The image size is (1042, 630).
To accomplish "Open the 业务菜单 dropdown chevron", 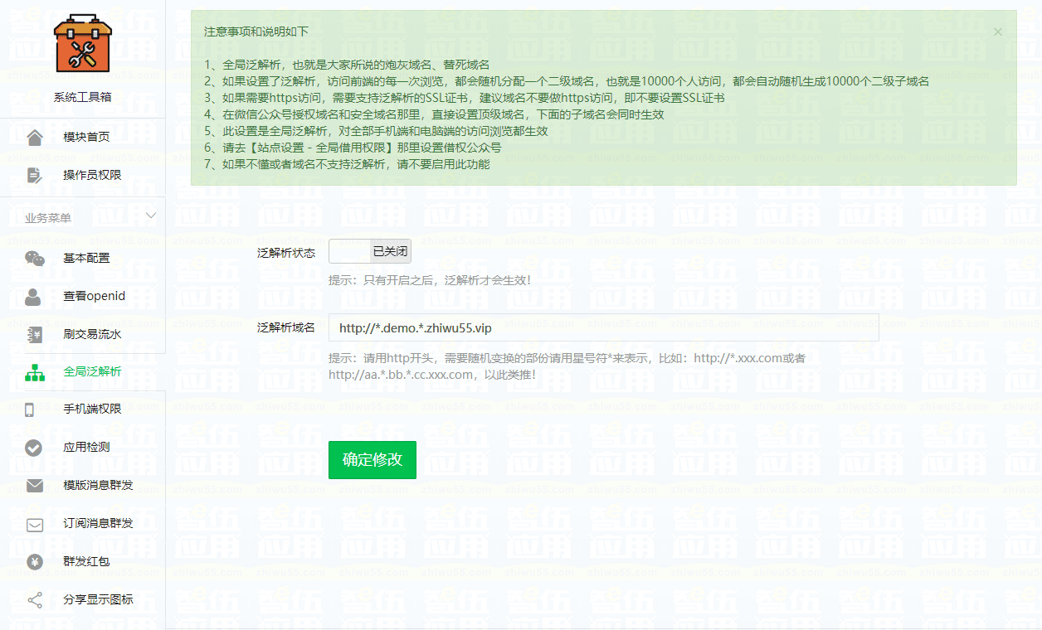I will 151,214.
